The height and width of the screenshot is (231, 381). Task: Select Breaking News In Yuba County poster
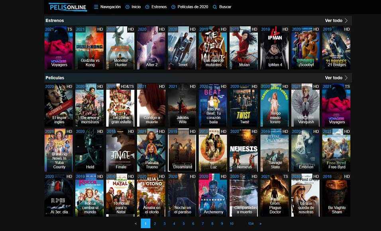(x=59, y=150)
